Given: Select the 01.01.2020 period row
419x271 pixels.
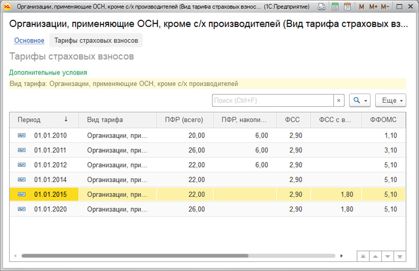Looking at the screenshot, I should [208, 209].
